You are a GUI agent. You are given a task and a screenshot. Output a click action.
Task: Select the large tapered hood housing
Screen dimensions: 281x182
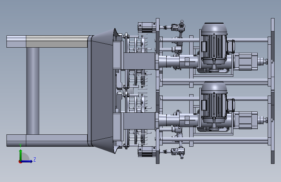tap(102, 91)
